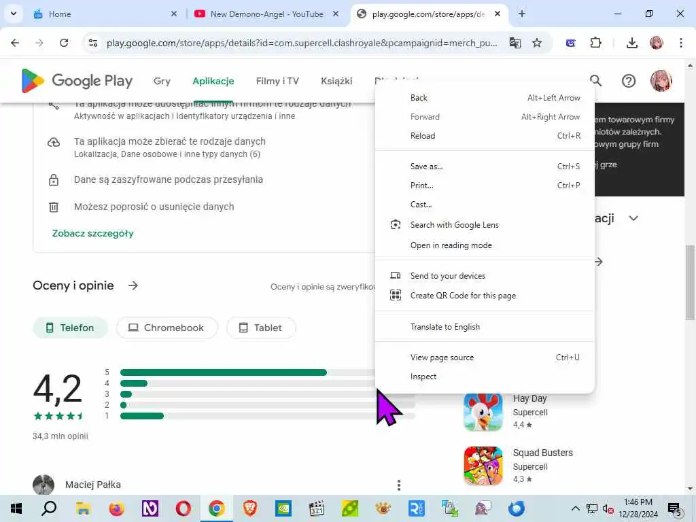Switch to New Demono-Angel YouTube tab
This screenshot has height=522, width=696.
tap(266, 14)
